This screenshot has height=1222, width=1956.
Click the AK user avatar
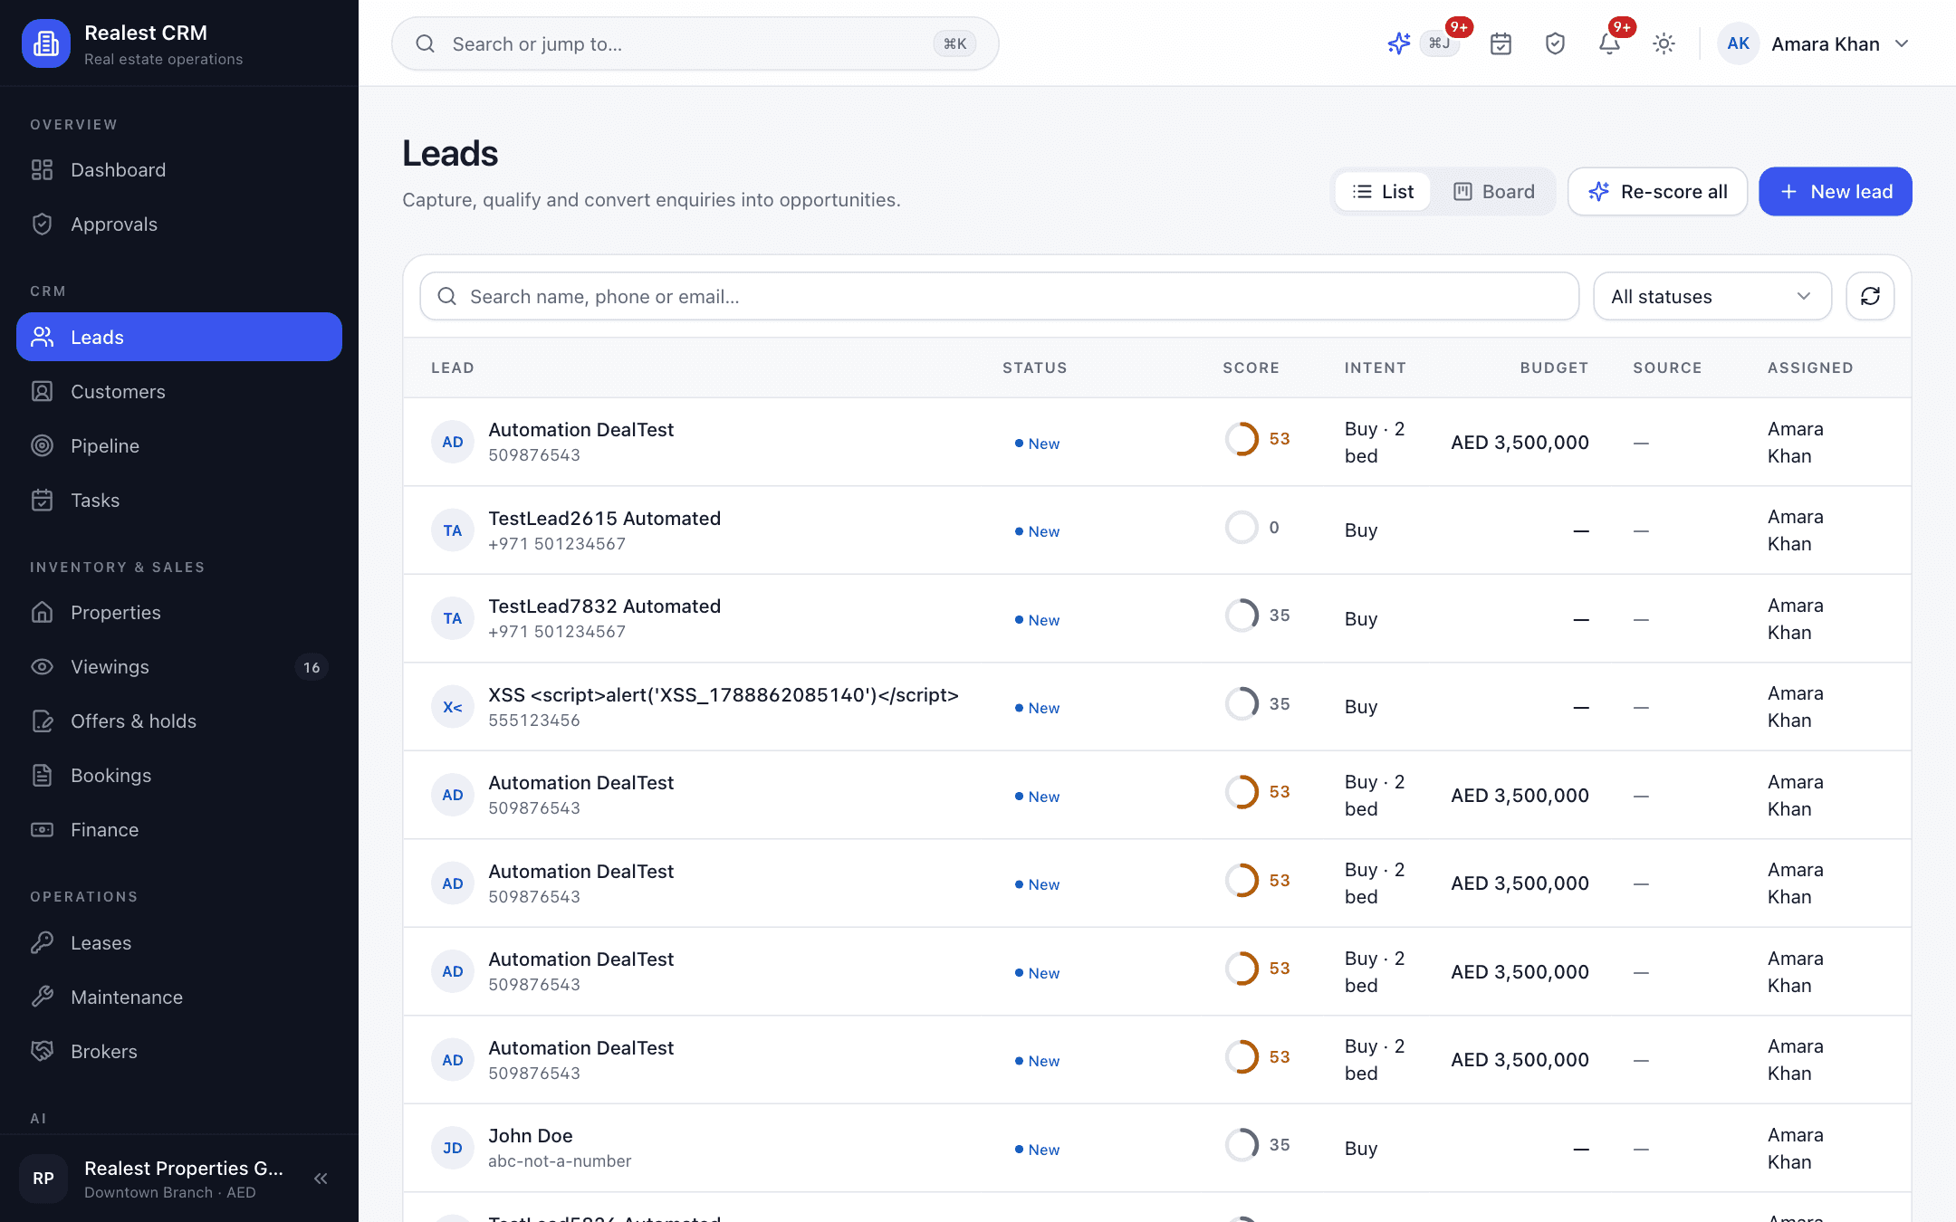(1738, 43)
